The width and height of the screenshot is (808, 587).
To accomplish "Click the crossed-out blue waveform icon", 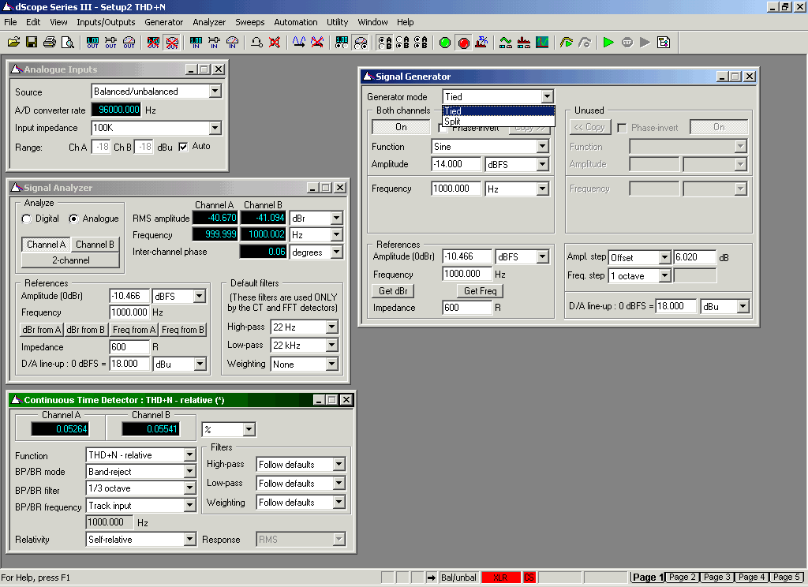I will tap(317, 43).
